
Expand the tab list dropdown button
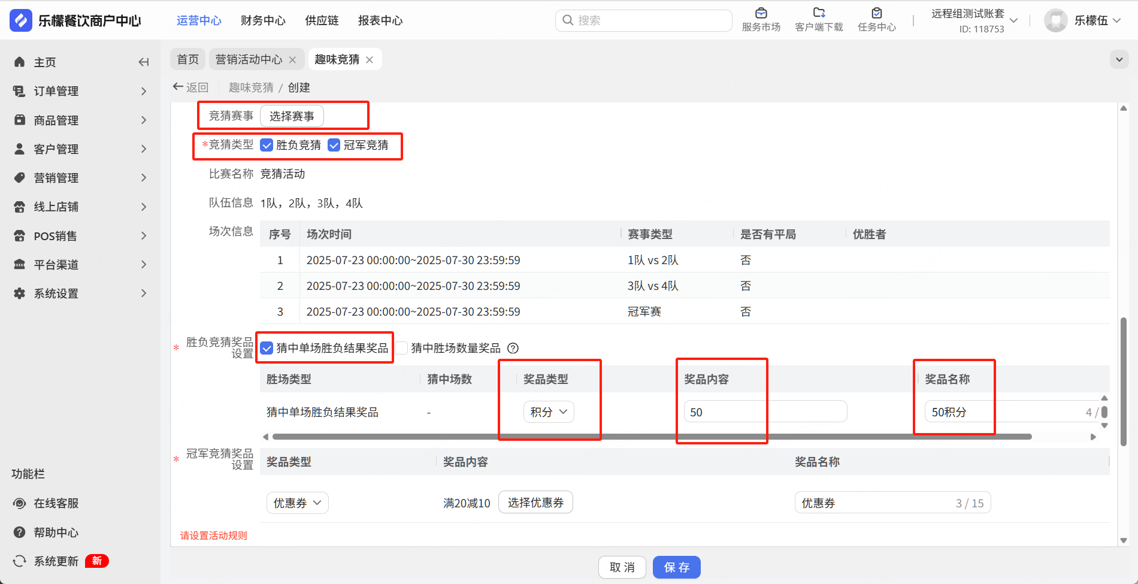click(1119, 59)
